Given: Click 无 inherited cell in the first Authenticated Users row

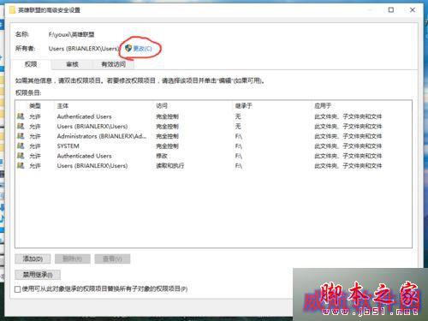Looking at the screenshot, I should [x=238, y=116].
